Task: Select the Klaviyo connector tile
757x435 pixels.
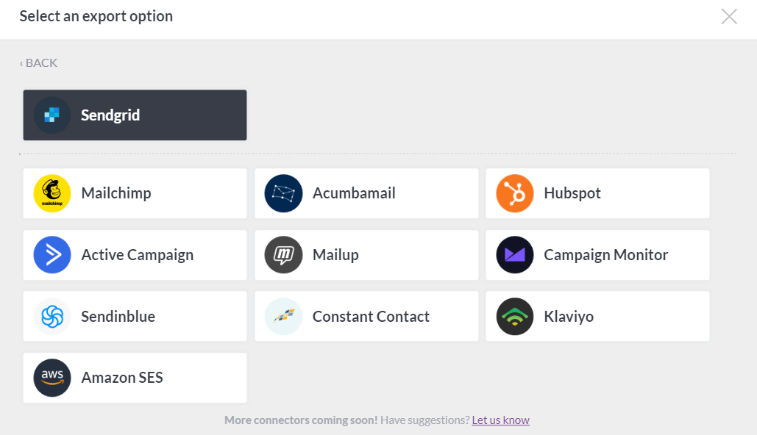Action: click(x=597, y=316)
